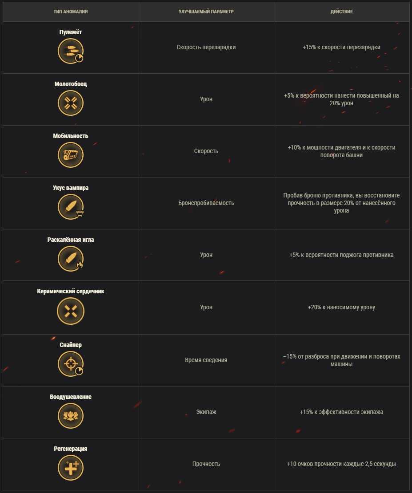Select the Прочность parameter cell
The height and width of the screenshot is (493, 412).
point(206,464)
